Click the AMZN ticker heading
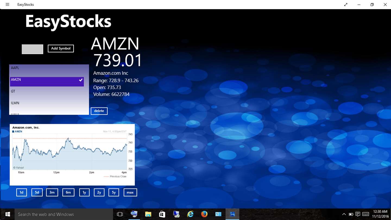391x220 pixels. (x=115, y=43)
